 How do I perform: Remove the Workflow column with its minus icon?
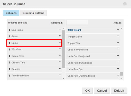tap(60, 49)
